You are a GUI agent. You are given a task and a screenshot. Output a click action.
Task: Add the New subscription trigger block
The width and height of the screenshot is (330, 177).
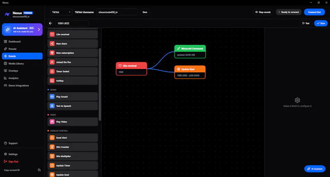pos(73,53)
